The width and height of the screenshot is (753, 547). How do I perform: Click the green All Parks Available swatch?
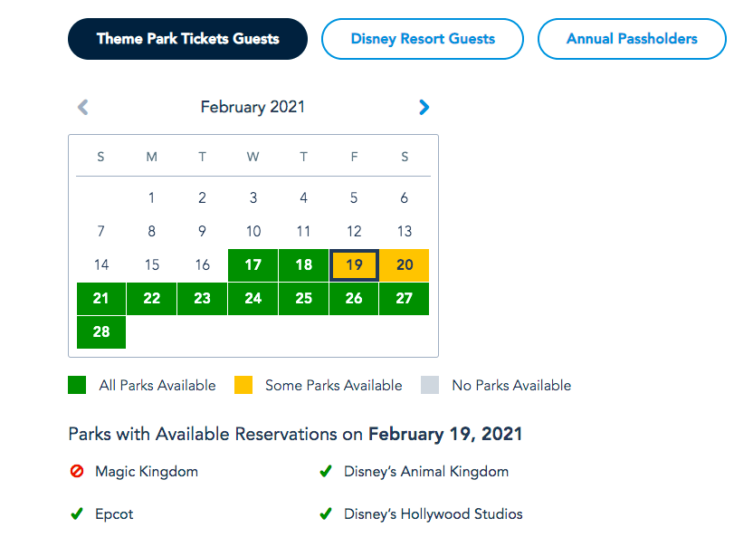tap(77, 385)
